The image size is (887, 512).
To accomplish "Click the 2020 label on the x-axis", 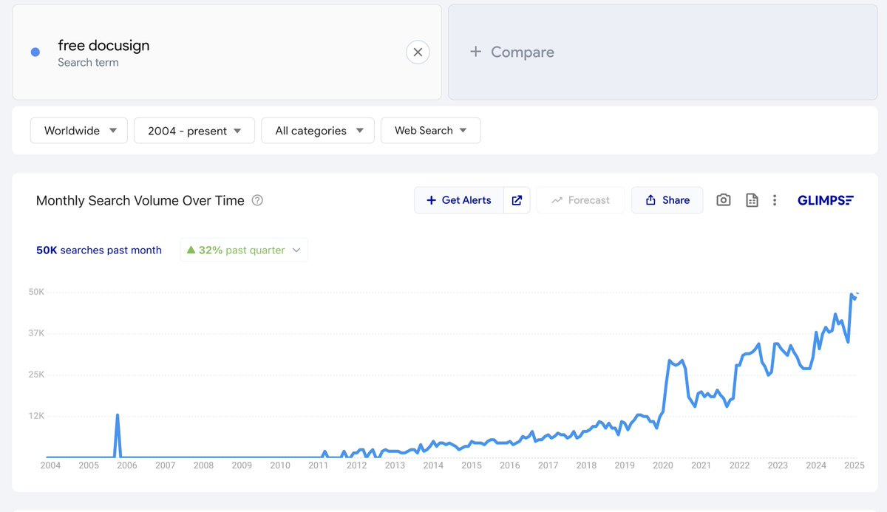I will pyautogui.click(x=663, y=465).
